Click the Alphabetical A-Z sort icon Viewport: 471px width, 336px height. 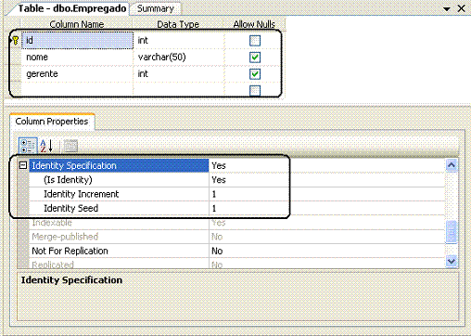click(47, 146)
